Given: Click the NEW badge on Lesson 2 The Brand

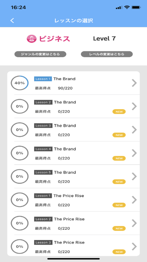Looking at the screenshot, I should tap(119, 112).
